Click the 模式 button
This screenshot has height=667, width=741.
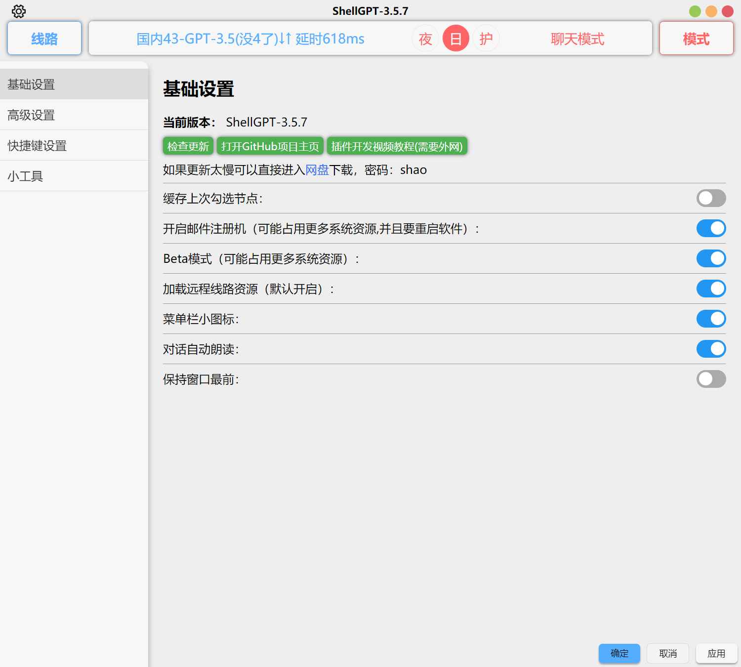(x=696, y=38)
